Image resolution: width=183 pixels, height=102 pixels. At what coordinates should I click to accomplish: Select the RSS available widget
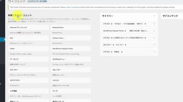(29, 38)
